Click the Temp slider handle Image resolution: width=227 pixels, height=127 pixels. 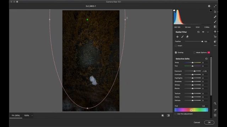coord(193,62)
